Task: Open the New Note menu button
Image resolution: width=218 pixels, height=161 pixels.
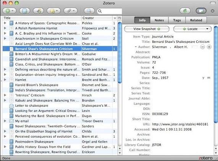Action: (53, 11)
